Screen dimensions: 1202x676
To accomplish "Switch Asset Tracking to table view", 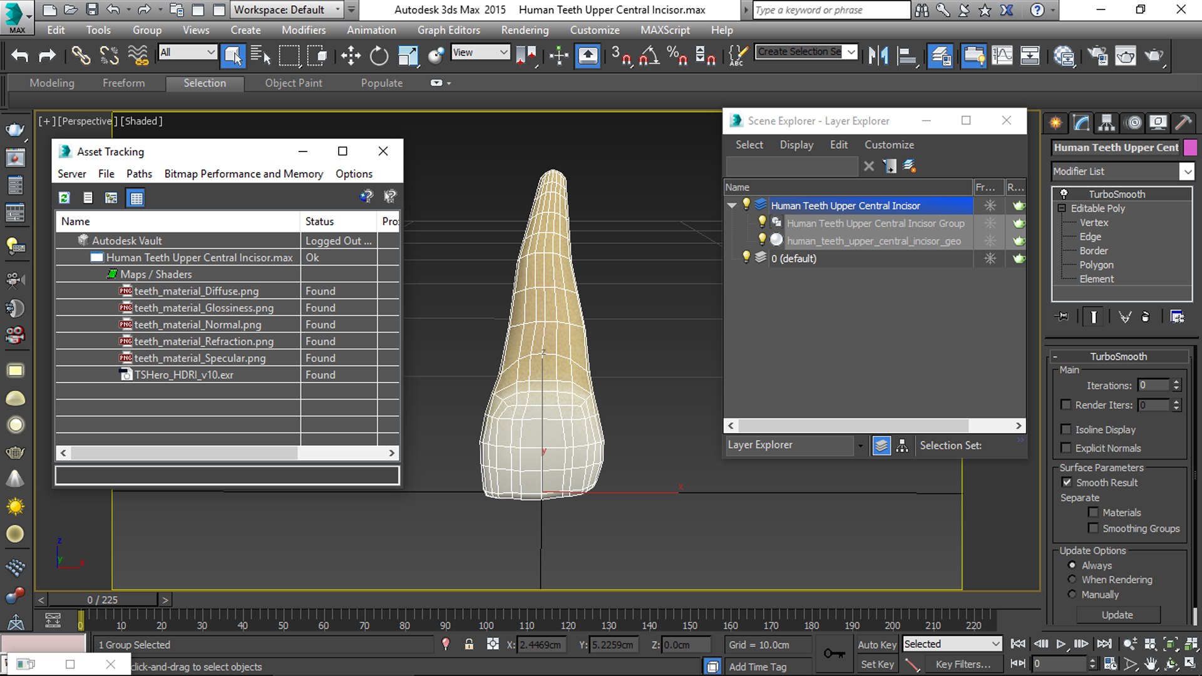I will tap(136, 198).
